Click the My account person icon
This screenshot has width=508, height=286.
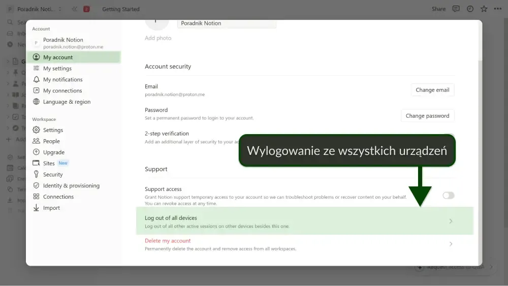click(x=36, y=57)
